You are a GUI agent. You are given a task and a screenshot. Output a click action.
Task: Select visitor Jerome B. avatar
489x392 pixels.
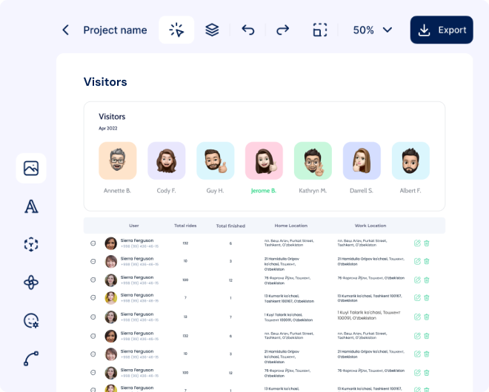(264, 161)
